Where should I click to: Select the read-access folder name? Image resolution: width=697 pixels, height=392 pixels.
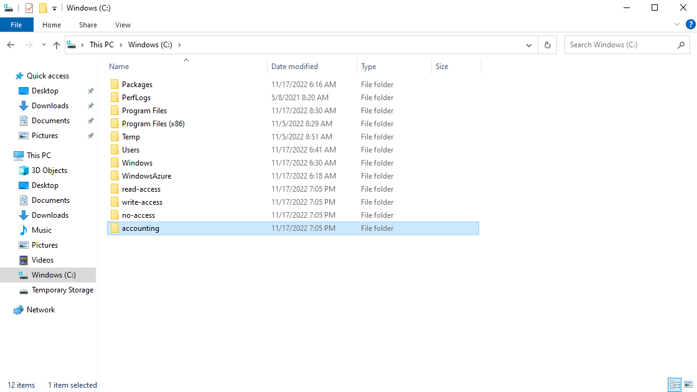click(x=141, y=189)
